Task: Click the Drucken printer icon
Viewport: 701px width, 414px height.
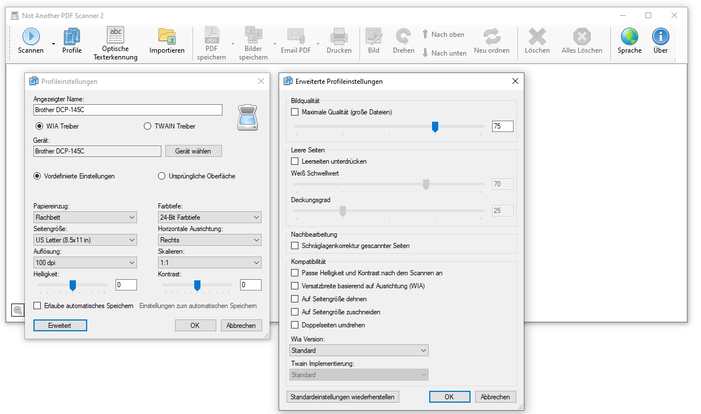Action: click(x=339, y=36)
